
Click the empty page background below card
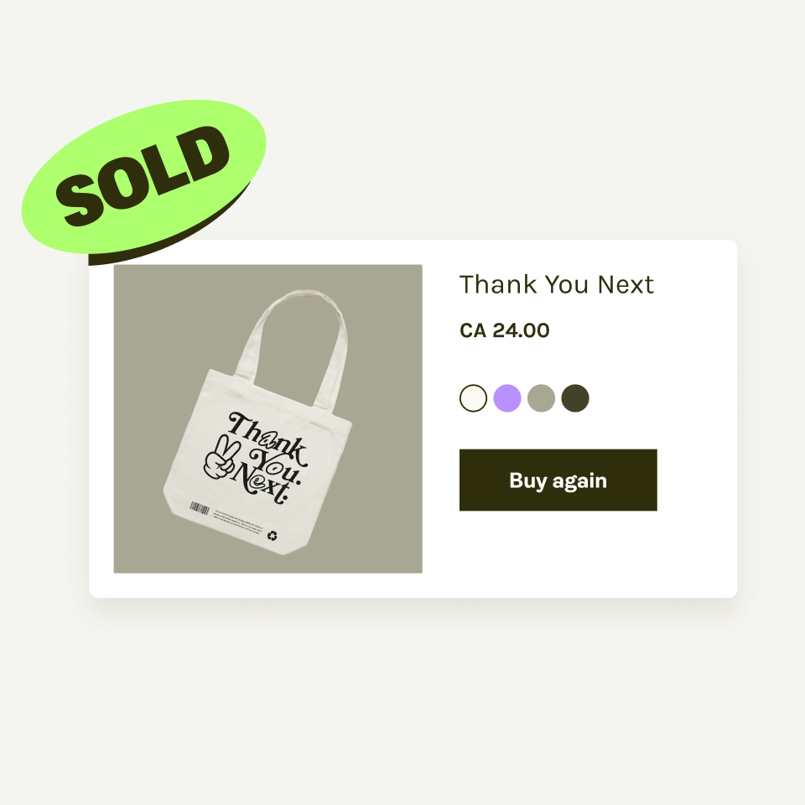pos(402,704)
